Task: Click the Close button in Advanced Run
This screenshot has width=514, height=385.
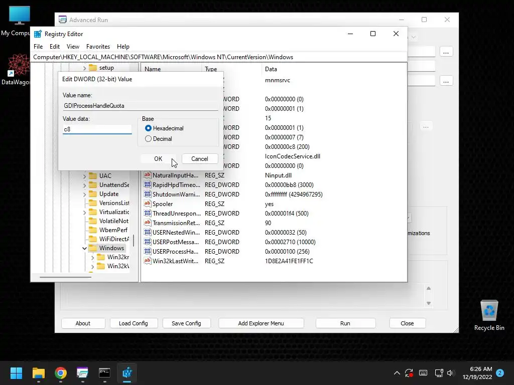Action: 407,323
